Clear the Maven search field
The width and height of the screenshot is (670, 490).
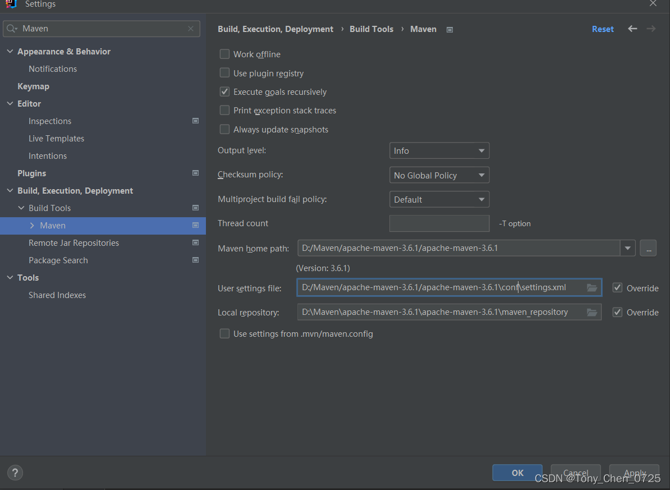[191, 29]
